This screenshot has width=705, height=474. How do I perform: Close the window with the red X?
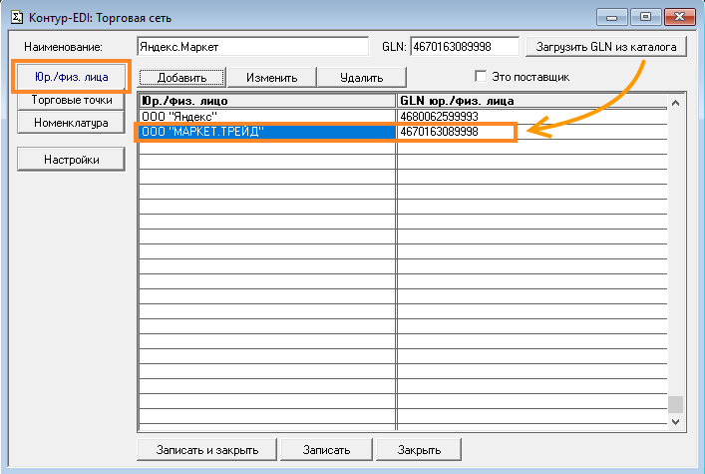click(680, 17)
